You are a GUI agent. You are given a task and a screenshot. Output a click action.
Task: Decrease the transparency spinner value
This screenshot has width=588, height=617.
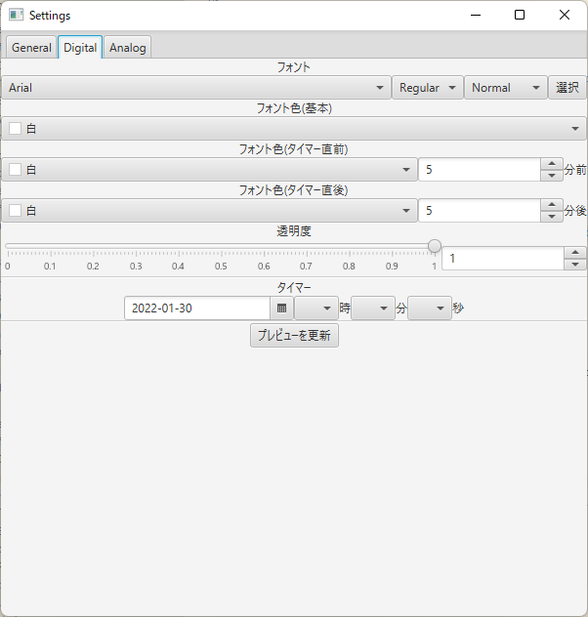(x=575, y=265)
